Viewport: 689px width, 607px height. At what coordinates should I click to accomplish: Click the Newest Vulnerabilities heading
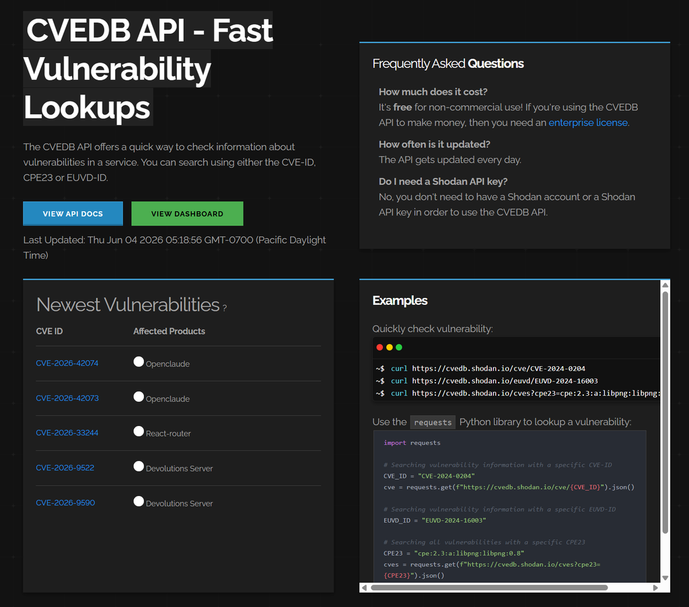(128, 305)
